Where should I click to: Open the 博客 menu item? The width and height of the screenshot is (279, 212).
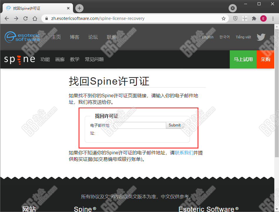click(74, 37)
